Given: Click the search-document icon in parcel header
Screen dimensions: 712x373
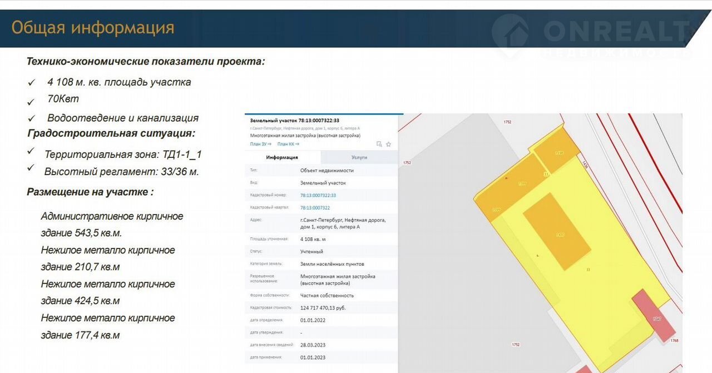Looking at the screenshot, I should click(x=379, y=144).
